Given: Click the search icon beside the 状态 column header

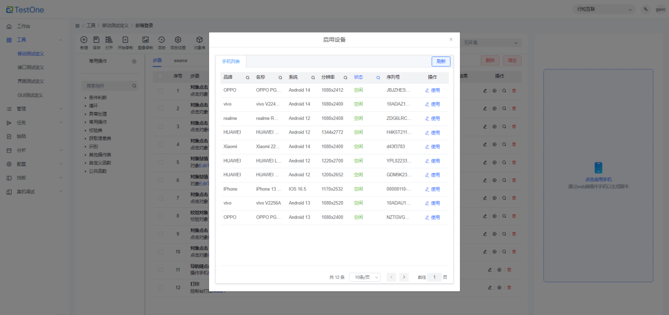Looking at the screenshot, I should click(x=378, y=78).
